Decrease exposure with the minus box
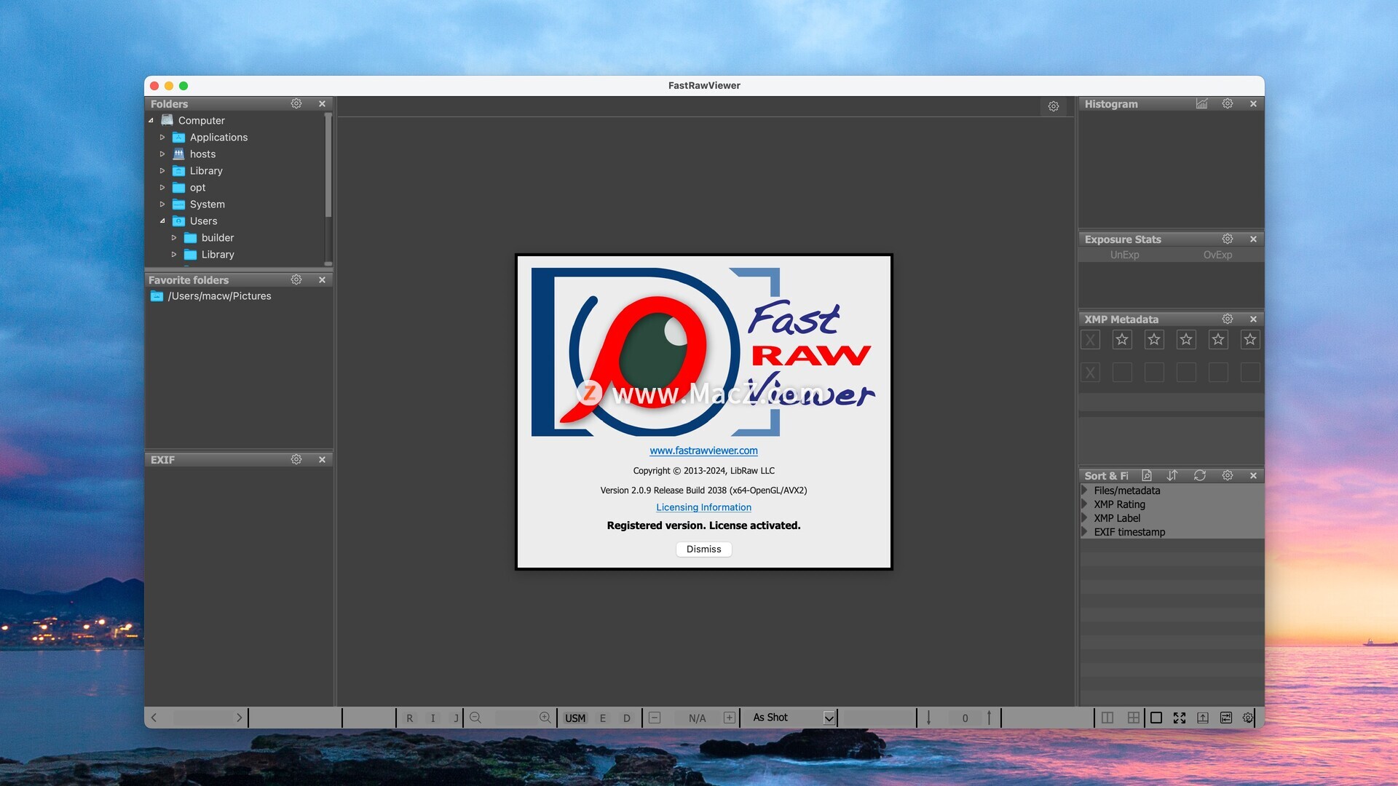 point(655,718)
